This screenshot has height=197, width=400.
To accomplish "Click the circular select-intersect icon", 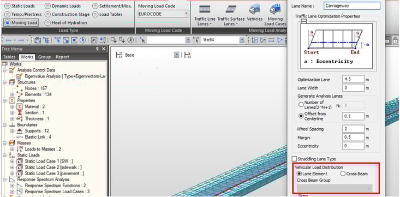I will tap(82, 40).
